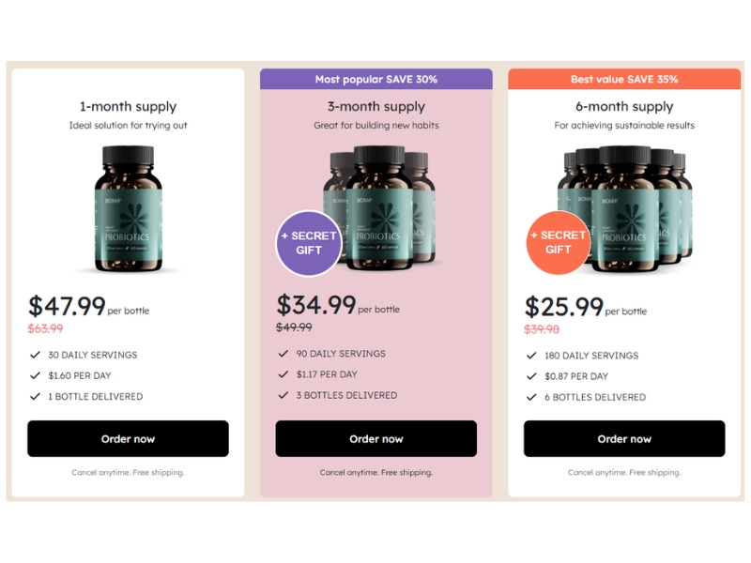Click checkmark beside 180 Daily Servings
The height and width of the screenshot is (563, 751).
coord(531,356)
